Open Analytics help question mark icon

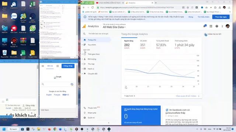coord(217,26)
